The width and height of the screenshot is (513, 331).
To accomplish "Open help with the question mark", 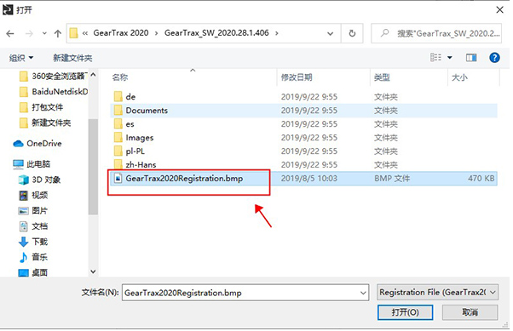I will coord(494,58).
